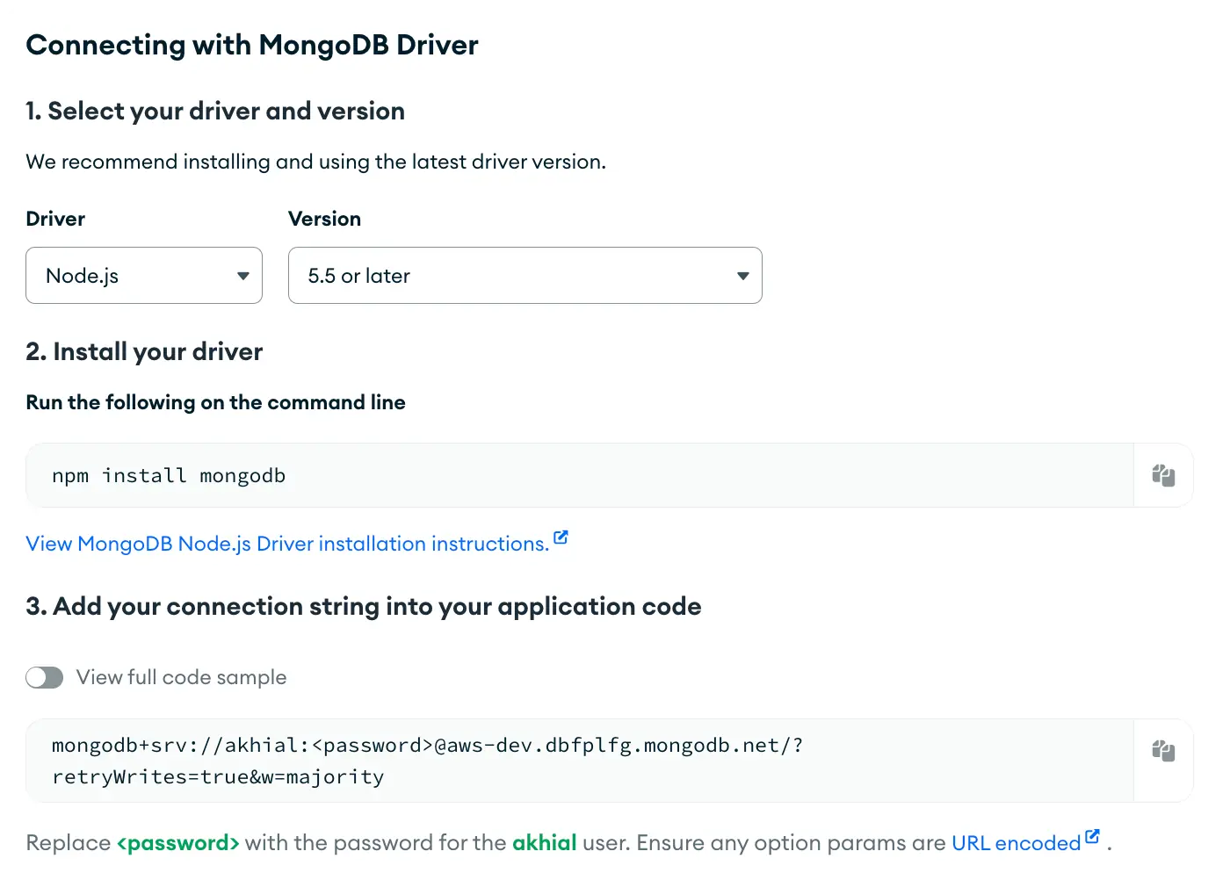Copy the MongoDB connection string
The width and height of the screenshot is (1230, 873).
pyautogui.click(x=1163, y=751)
